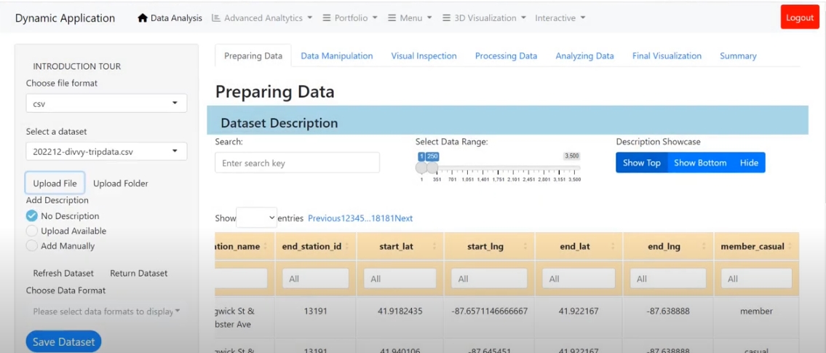The width and height of the screenshot is (826, 353).
Task: Sort the end_lng column with its arrows
Action: tap(705, 247)
